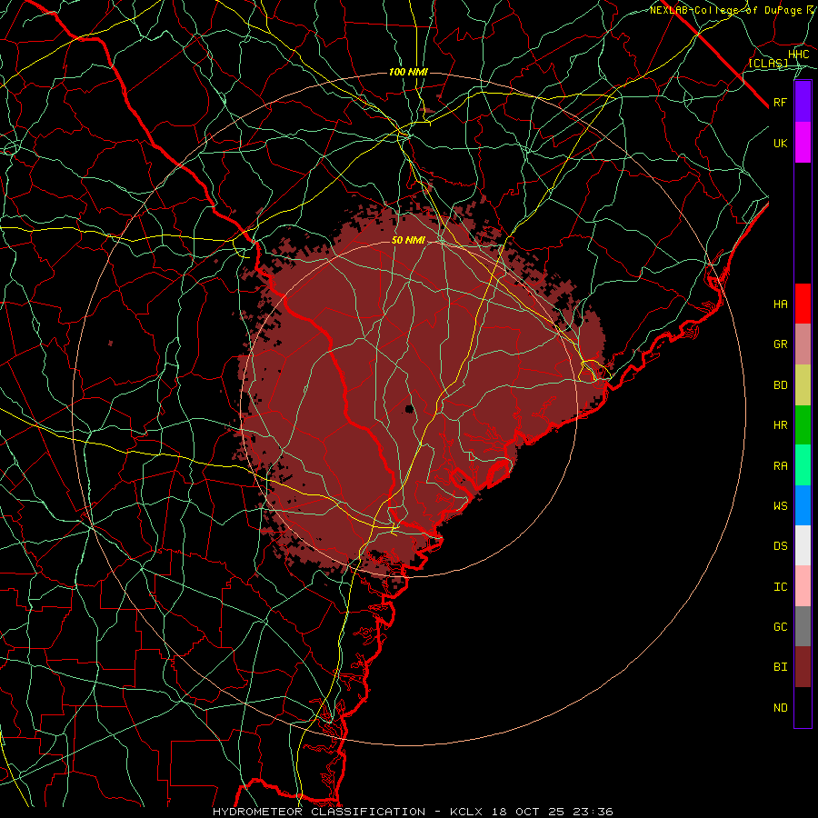
Task: Click the UK legend label
Action: [x=781, y=143]
